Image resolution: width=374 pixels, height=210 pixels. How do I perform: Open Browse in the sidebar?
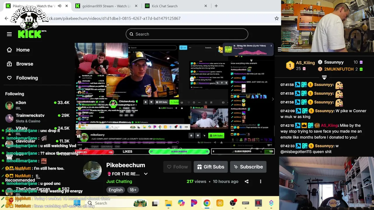point(20,64)
